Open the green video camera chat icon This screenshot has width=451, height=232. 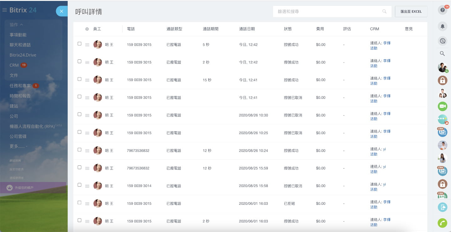click(443, 106)
